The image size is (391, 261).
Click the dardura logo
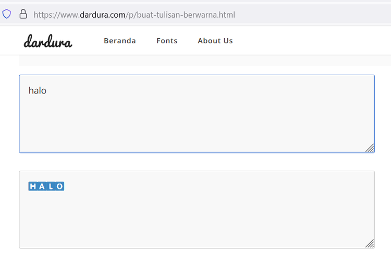(x=48, y=41)
